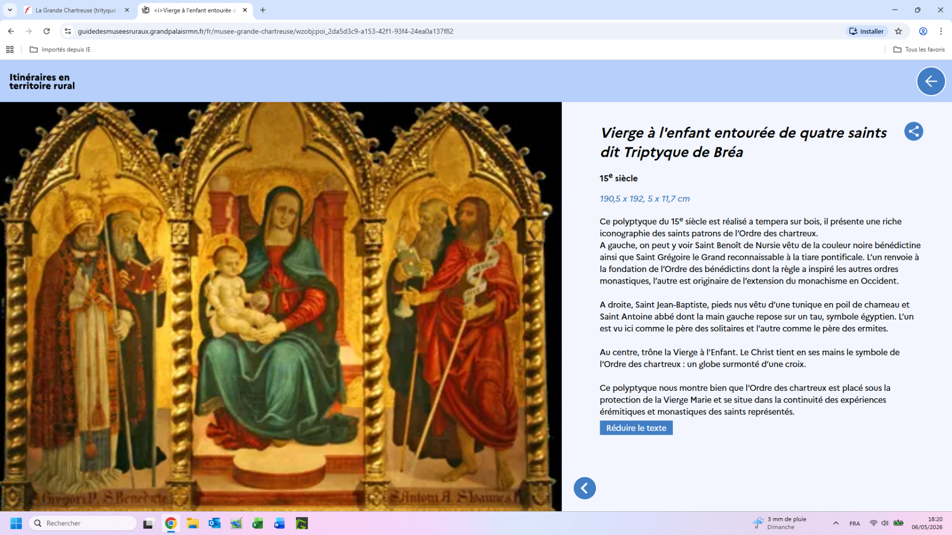Show the previous artwork with the round chevron button
This screenshot has width=952, height=535.
[584, 488]
